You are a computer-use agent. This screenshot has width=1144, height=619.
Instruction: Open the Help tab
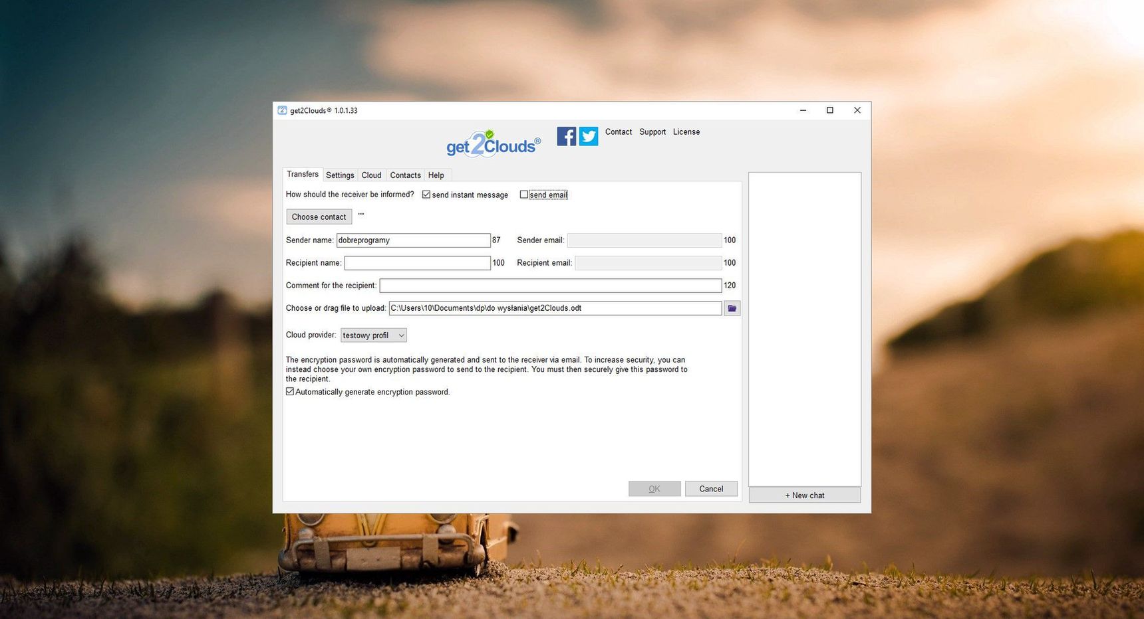click(436, 175)
